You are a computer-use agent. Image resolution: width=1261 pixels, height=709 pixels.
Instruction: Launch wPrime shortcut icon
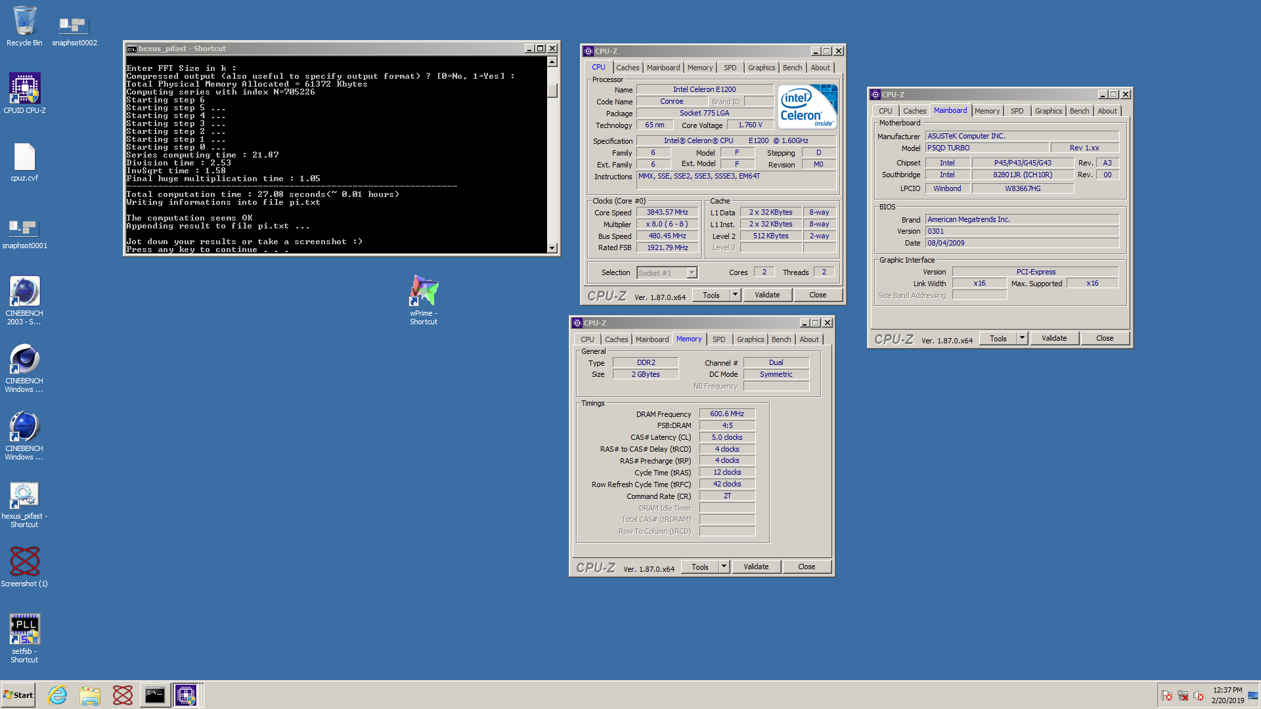pyautogui.click(x=424, y=300)
